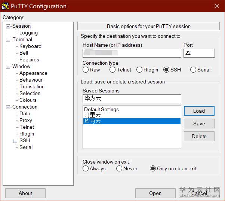Open SSH settings in category tree
Screen dimensions: 225x201
click(25, 140)
